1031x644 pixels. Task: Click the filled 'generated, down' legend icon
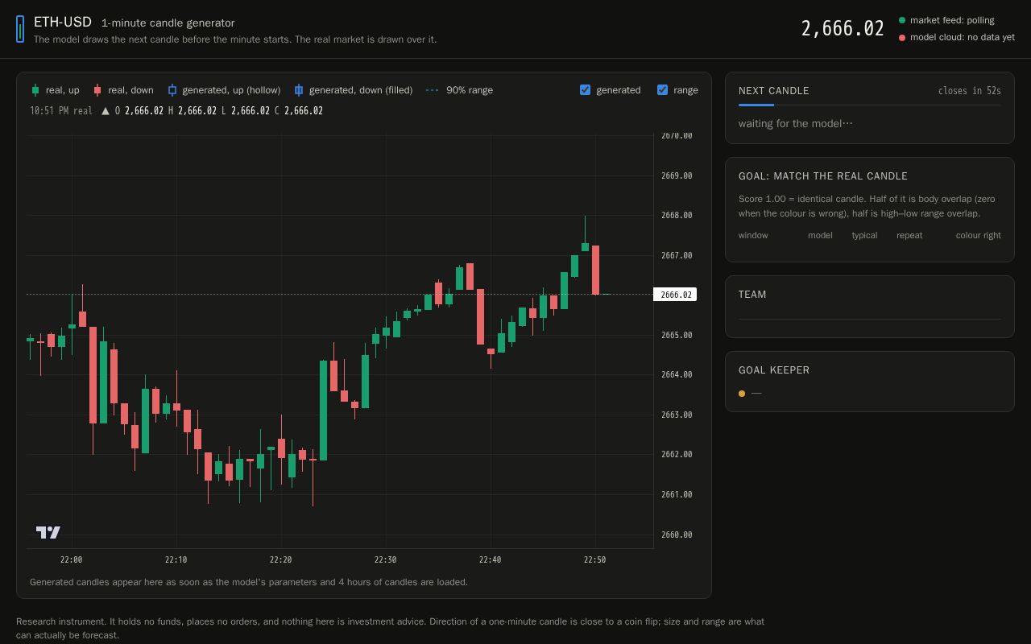(299, 90)
